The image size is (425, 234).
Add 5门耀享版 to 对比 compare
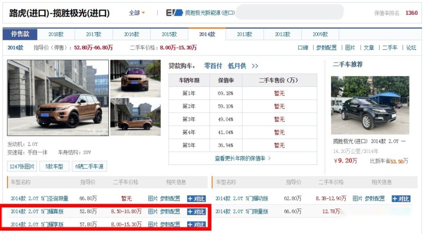coord(197,225)
